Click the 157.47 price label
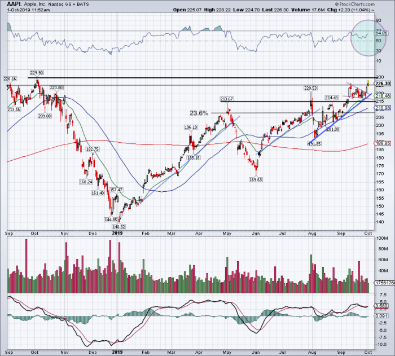 (x=116, y=190)
